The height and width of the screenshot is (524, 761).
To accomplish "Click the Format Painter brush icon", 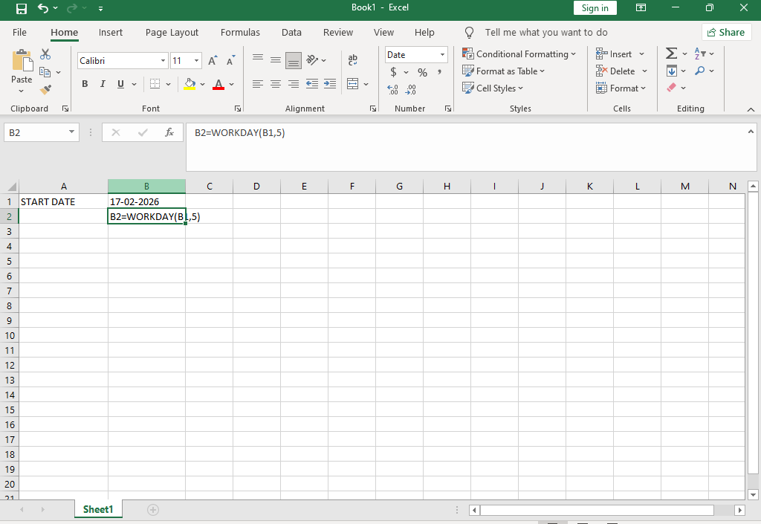I will click(45, 89).
